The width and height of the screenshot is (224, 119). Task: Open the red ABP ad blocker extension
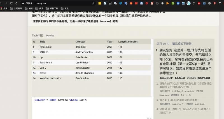tap(199, 3)
